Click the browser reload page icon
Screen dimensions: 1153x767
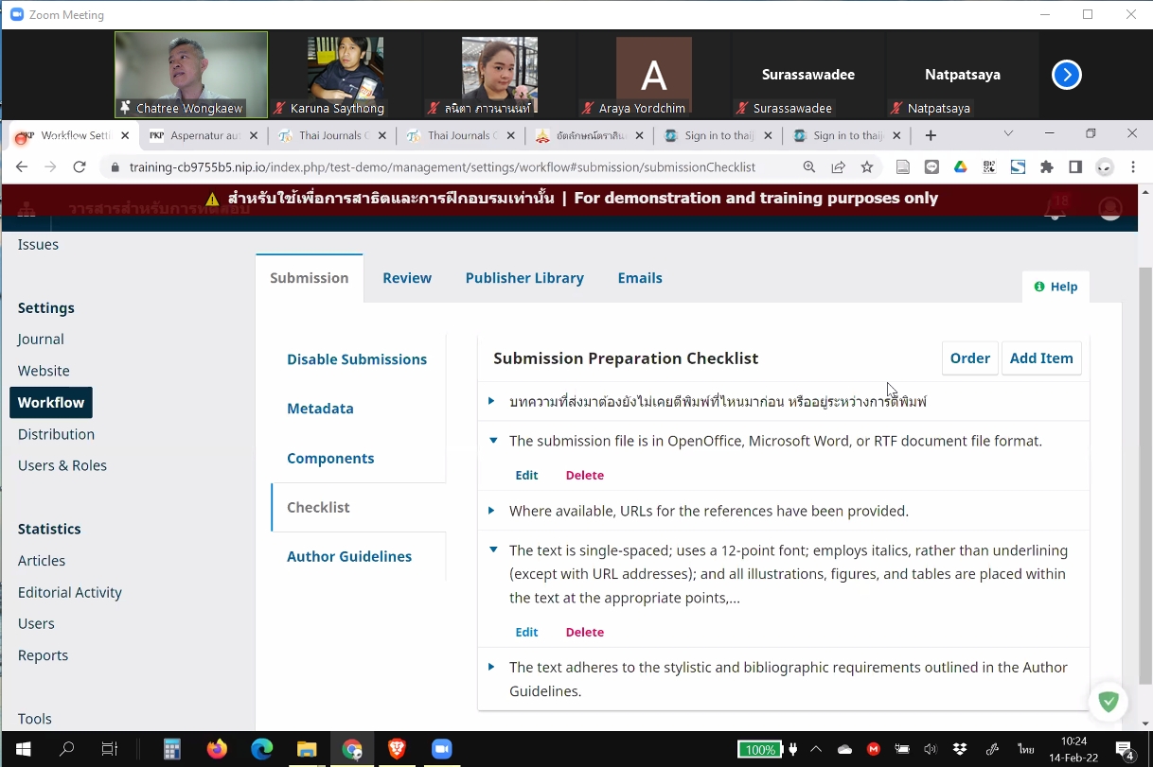(80, 167)
